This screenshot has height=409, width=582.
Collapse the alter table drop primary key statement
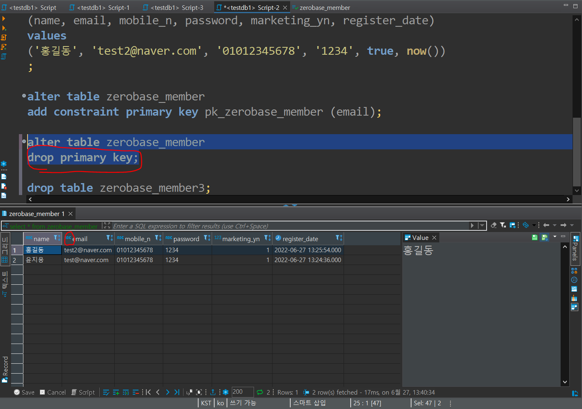[x=24, y=142]
